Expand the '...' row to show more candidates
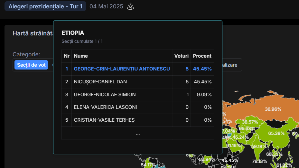Screen dimensions: 299x168 [138, 133]
